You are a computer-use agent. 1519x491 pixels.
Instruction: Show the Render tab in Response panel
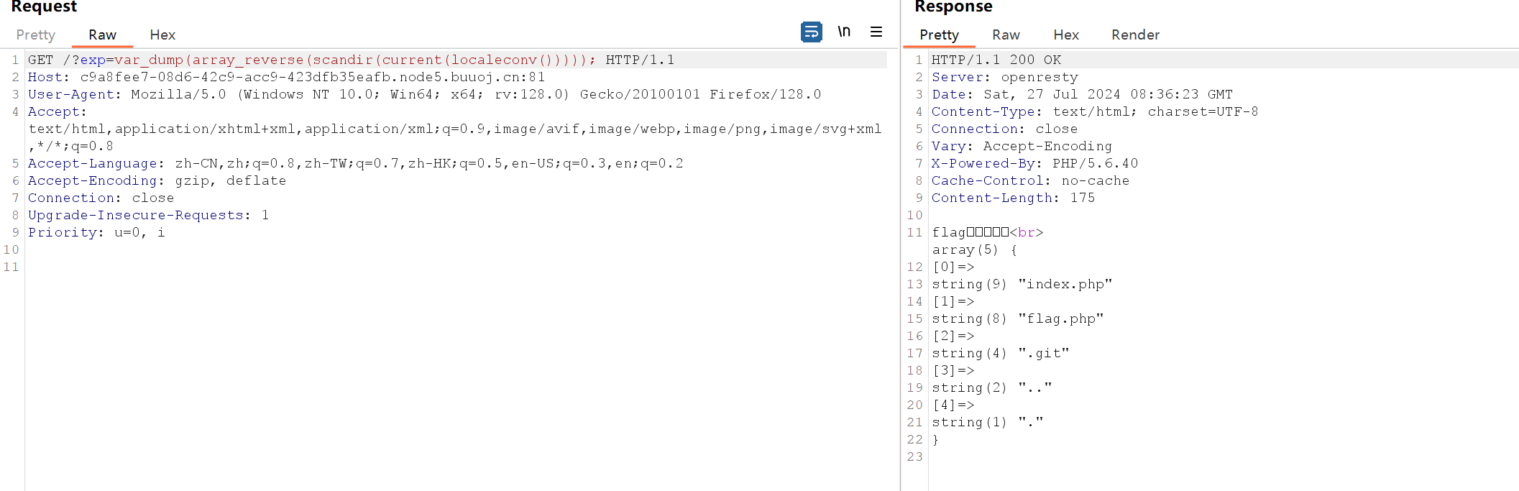click(x=1135, y=35)
